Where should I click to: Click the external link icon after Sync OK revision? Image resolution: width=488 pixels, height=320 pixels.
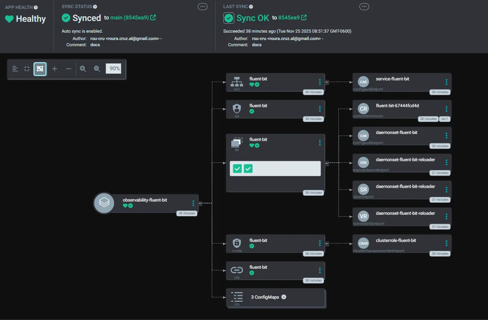pos(304,17)
